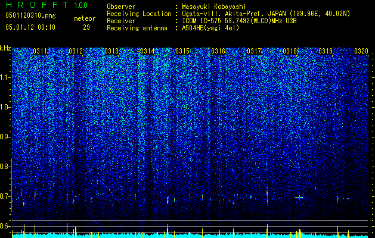Click the meteor count 29
Screen dimensions: 375x238
coord(86,27)
